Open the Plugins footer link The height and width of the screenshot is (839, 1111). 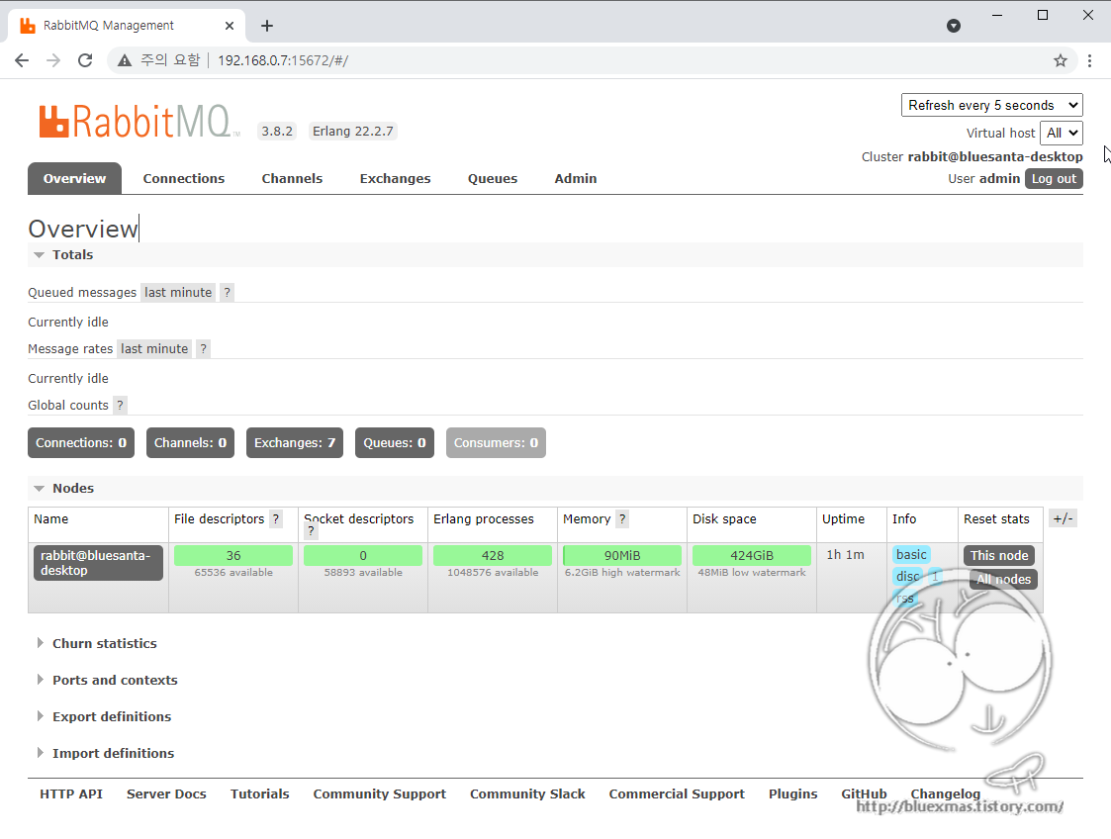[x=792, y=794]
